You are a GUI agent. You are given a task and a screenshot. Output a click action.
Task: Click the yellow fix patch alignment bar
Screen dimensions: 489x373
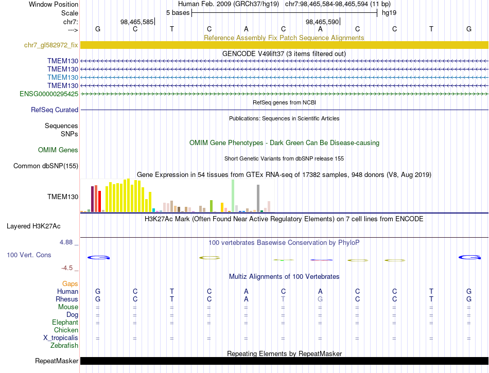[x=284, y=45]
